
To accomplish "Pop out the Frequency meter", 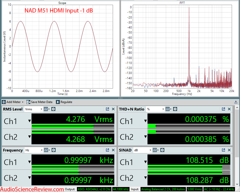I will click(107, 150).
